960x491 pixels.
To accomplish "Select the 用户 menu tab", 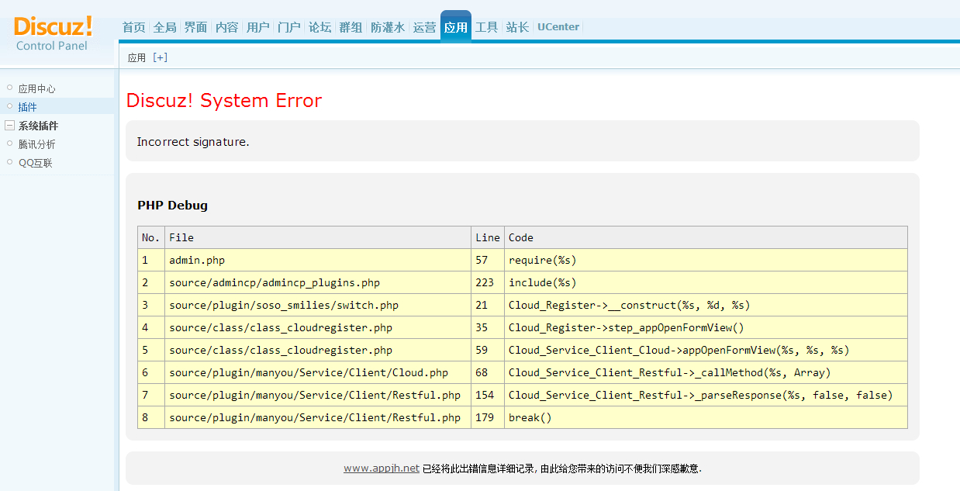I will (257, 27).
